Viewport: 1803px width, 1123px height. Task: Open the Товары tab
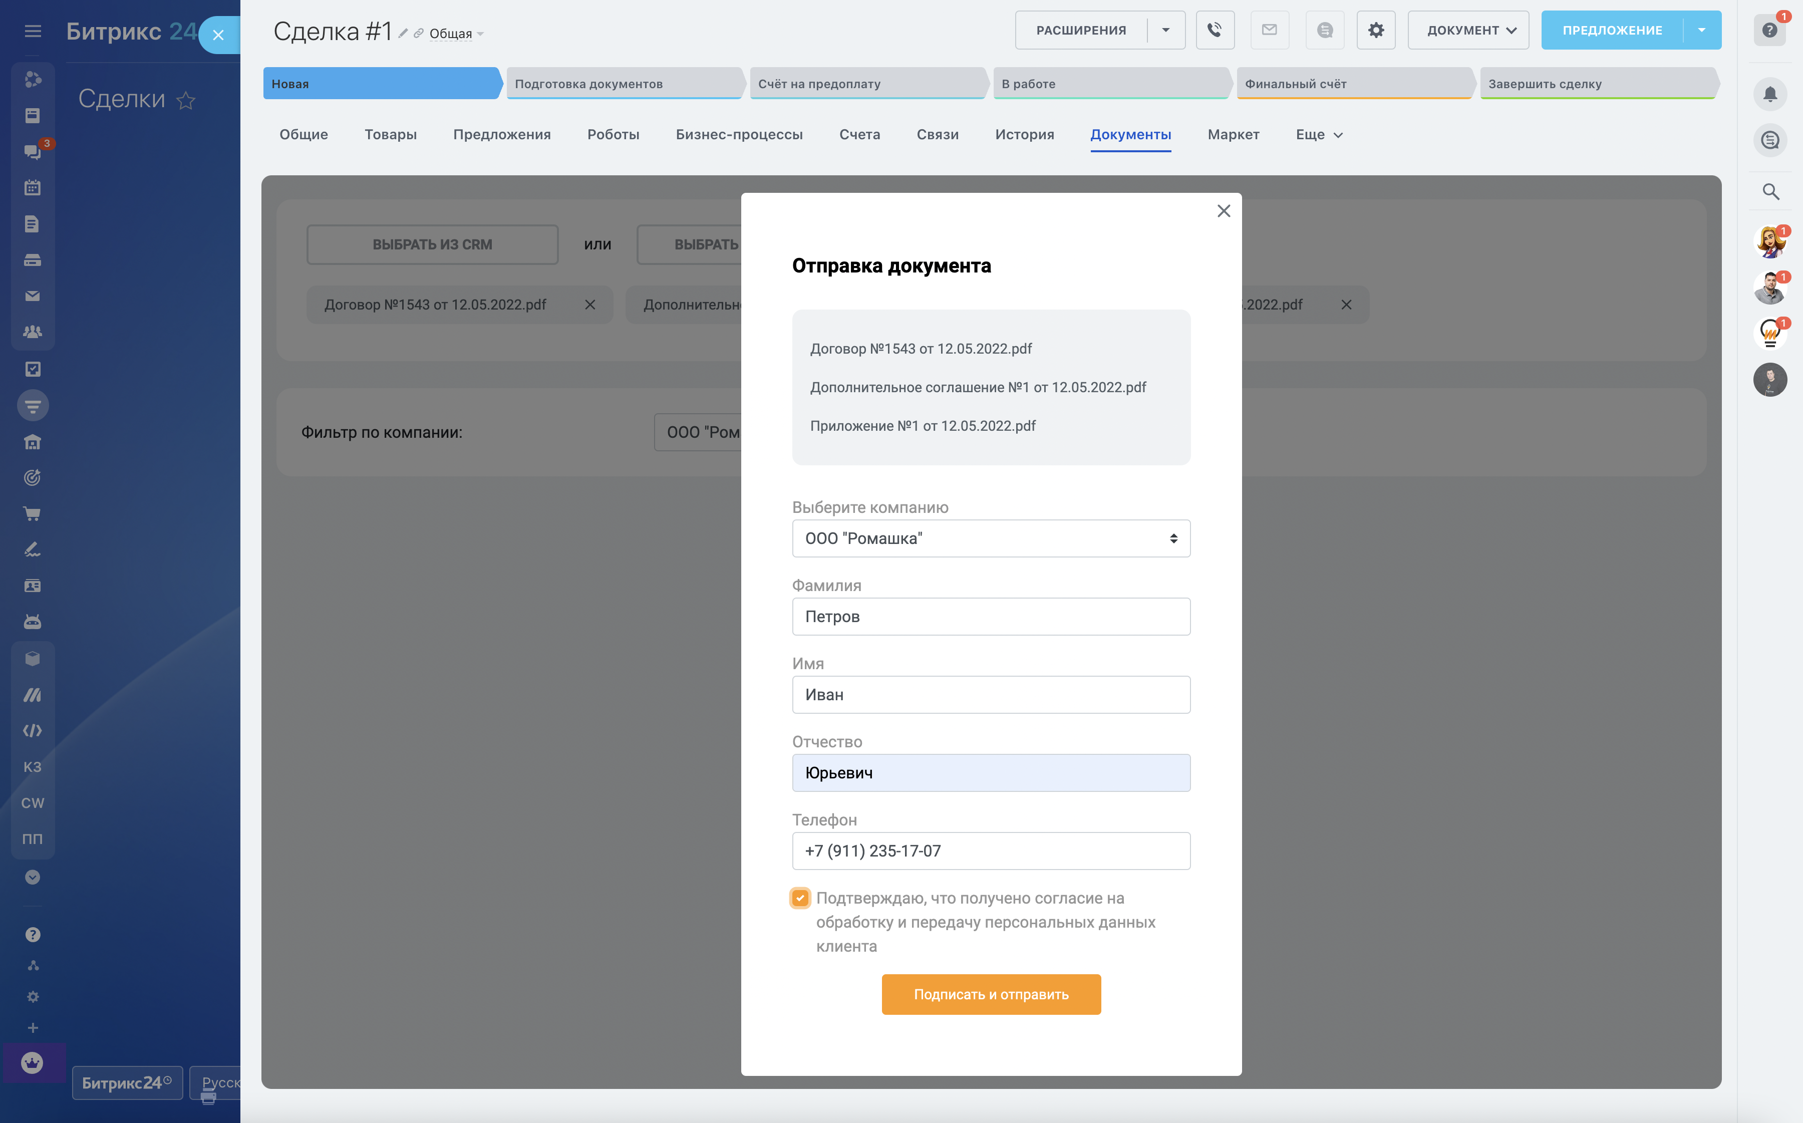(390, 134)
